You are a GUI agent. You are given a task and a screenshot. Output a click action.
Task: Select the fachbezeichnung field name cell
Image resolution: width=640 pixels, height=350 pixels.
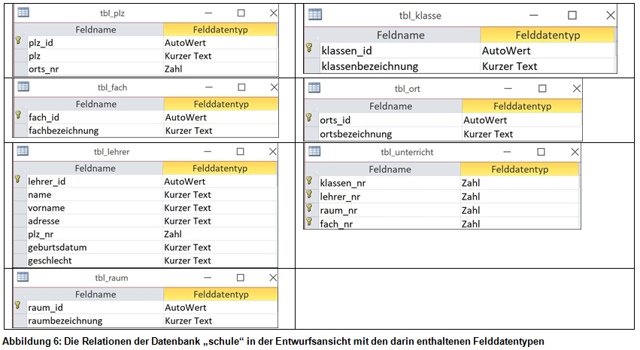click(x=95, y=130)
